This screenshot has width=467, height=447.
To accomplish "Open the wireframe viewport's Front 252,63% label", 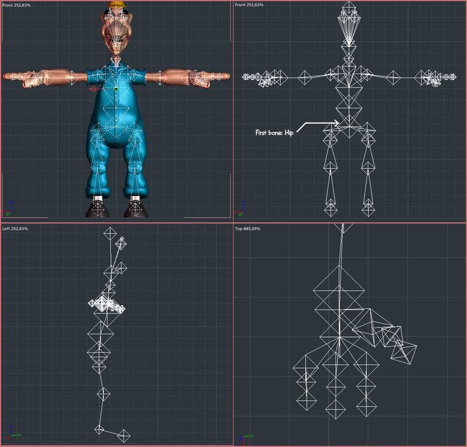I will [249, 5].
